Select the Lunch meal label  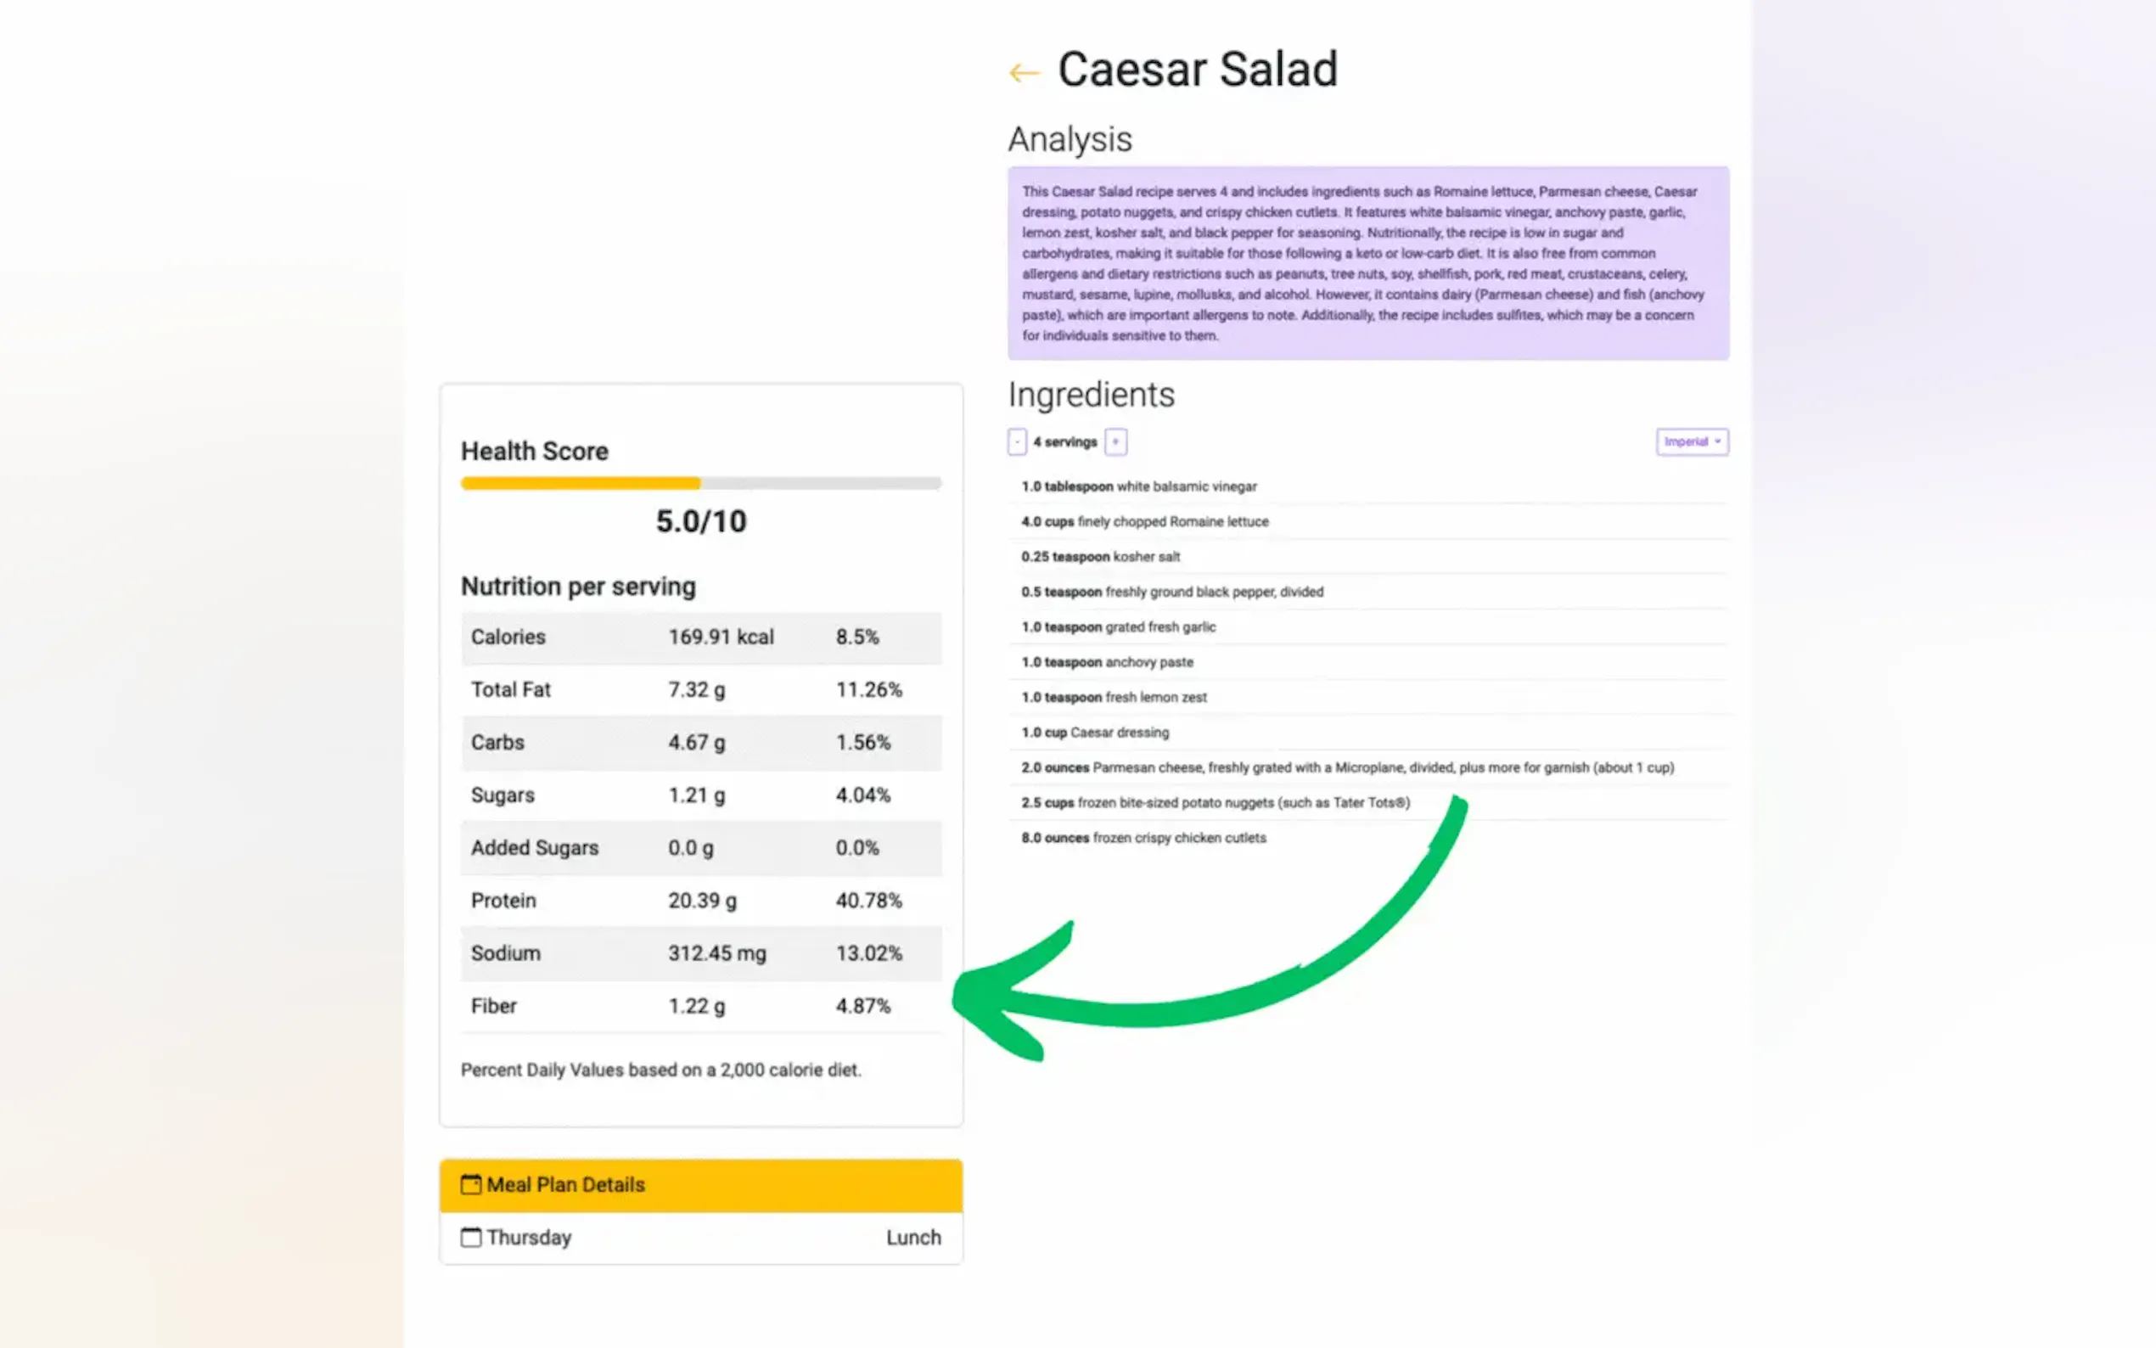(x=912, y=1238)
